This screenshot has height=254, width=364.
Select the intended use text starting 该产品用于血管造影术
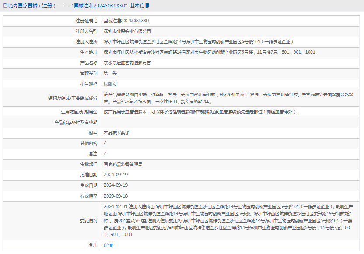pyautogui.click(x=201, y=112)
